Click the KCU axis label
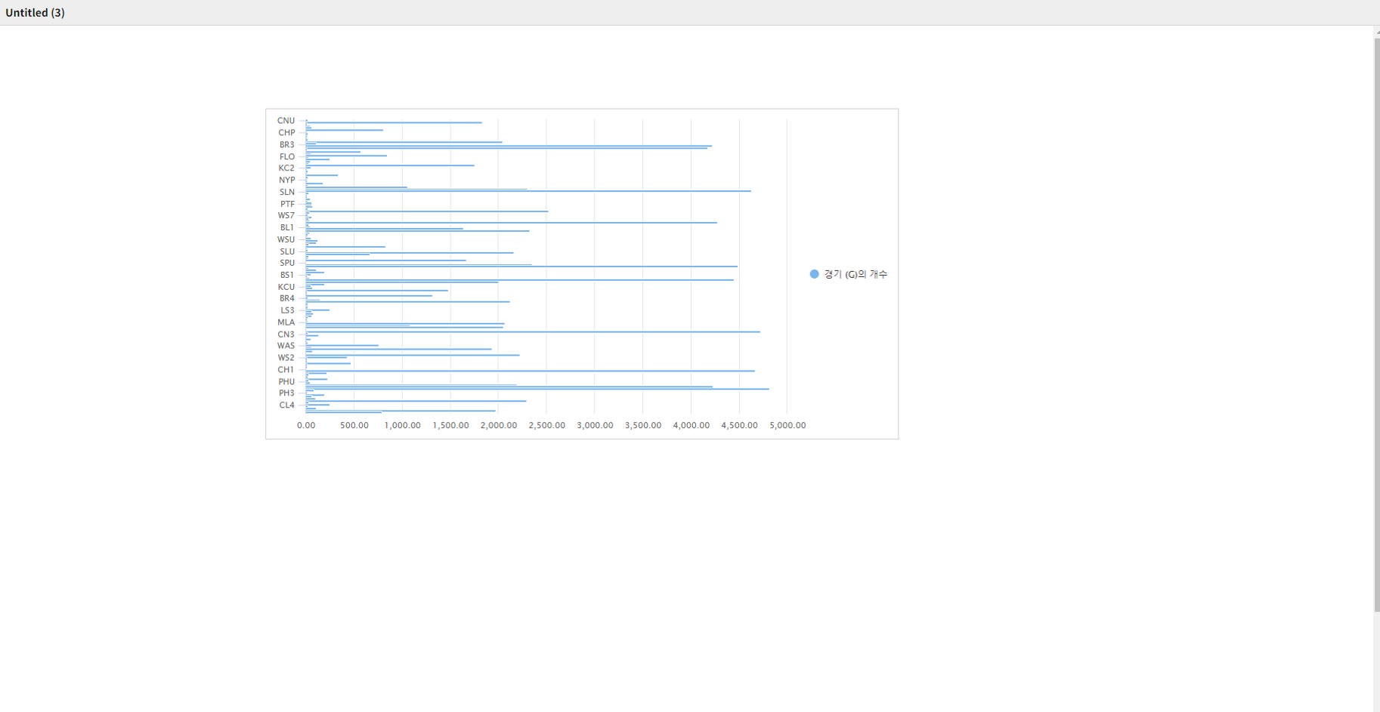Viewport: 1380px width, 712px height. (x=286, y=288)
